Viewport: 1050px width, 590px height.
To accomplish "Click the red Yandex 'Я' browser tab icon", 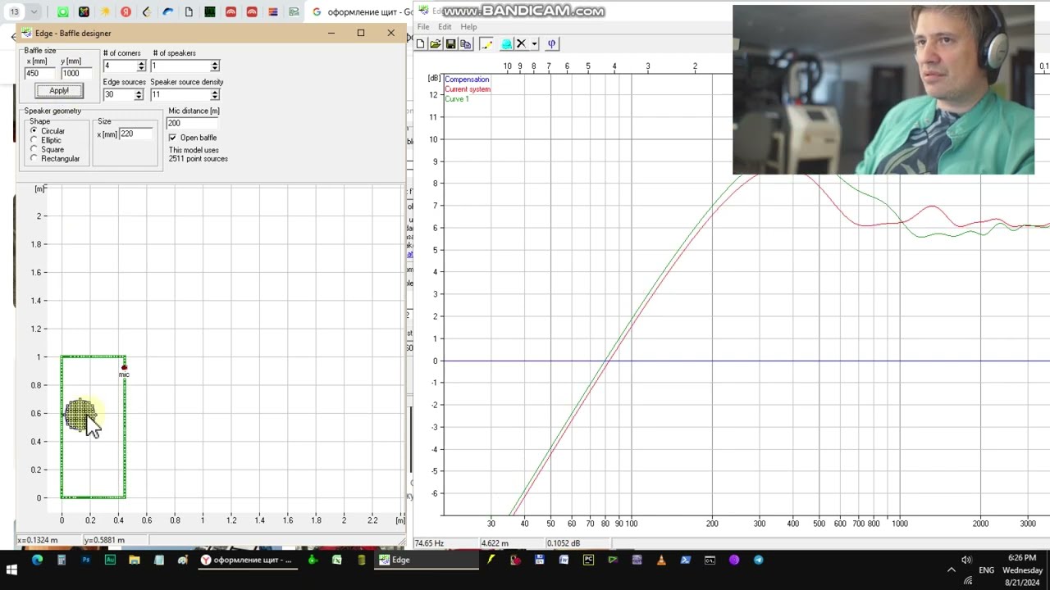I will coord(126,12).
